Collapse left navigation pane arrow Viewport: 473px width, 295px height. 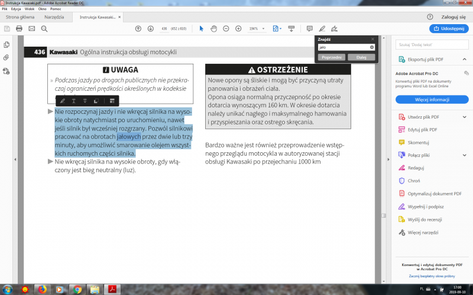15,159
